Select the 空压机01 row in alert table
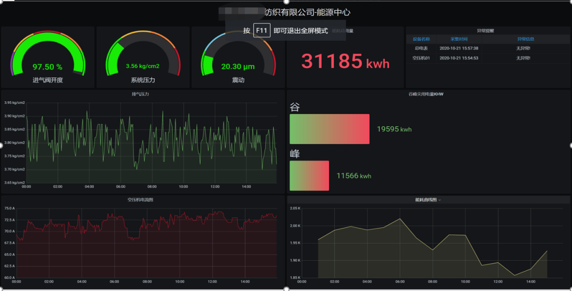This screenshot has width=572, height=291. point(421,58)
